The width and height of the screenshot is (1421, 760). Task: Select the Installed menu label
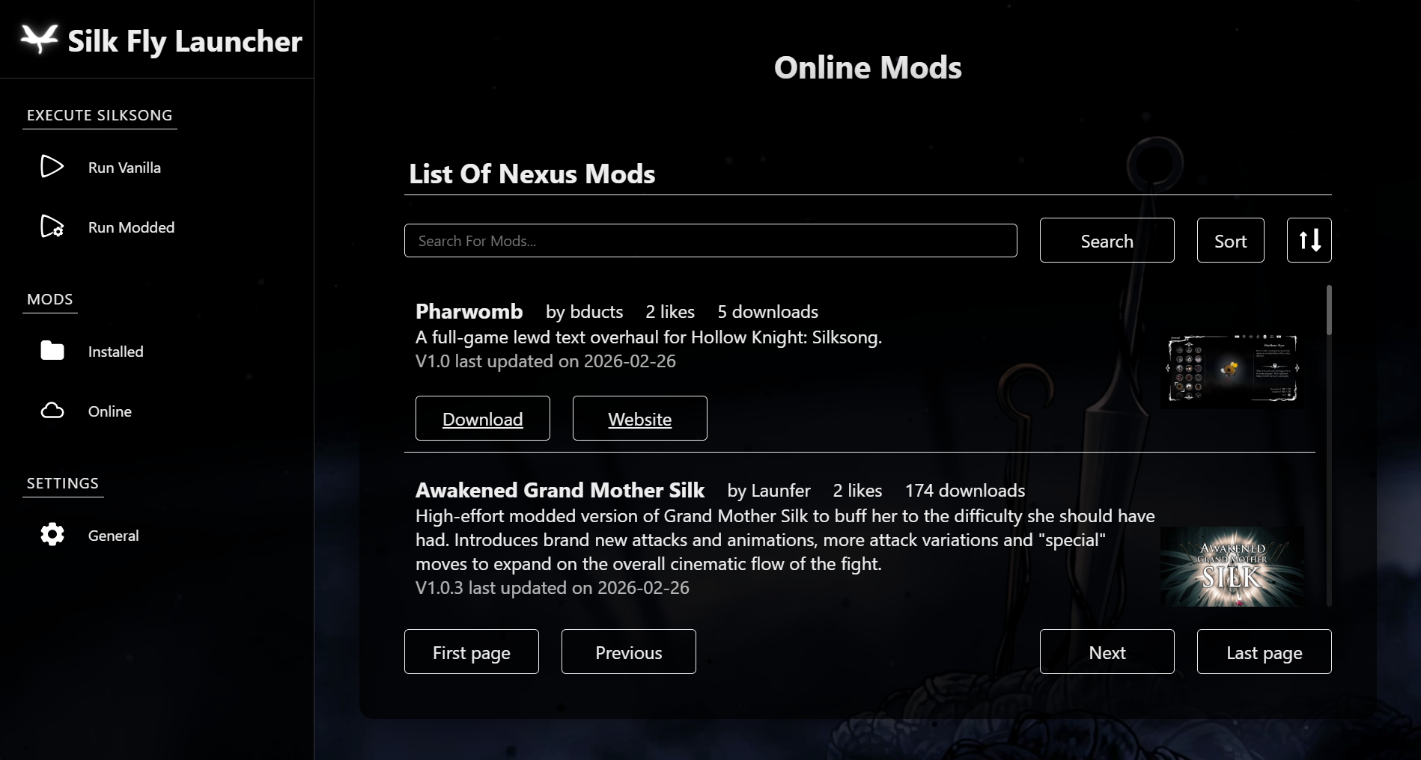tap(115, 352)
